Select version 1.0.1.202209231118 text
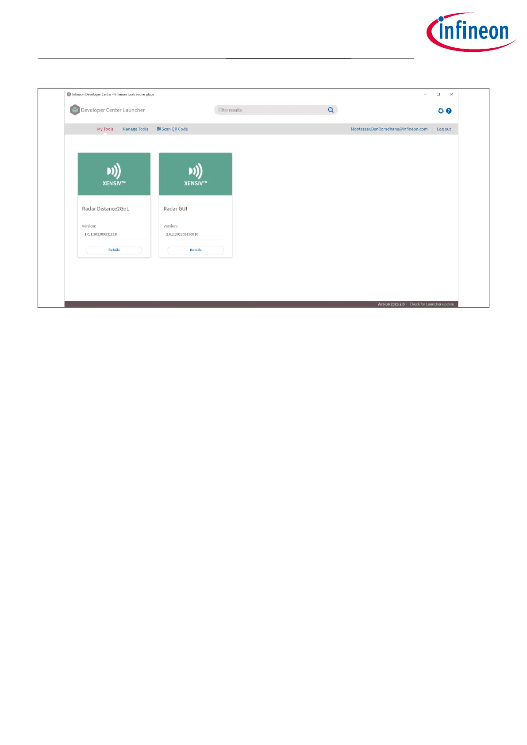The width and height of the screenshot is (527, 745). click(101, 234)
